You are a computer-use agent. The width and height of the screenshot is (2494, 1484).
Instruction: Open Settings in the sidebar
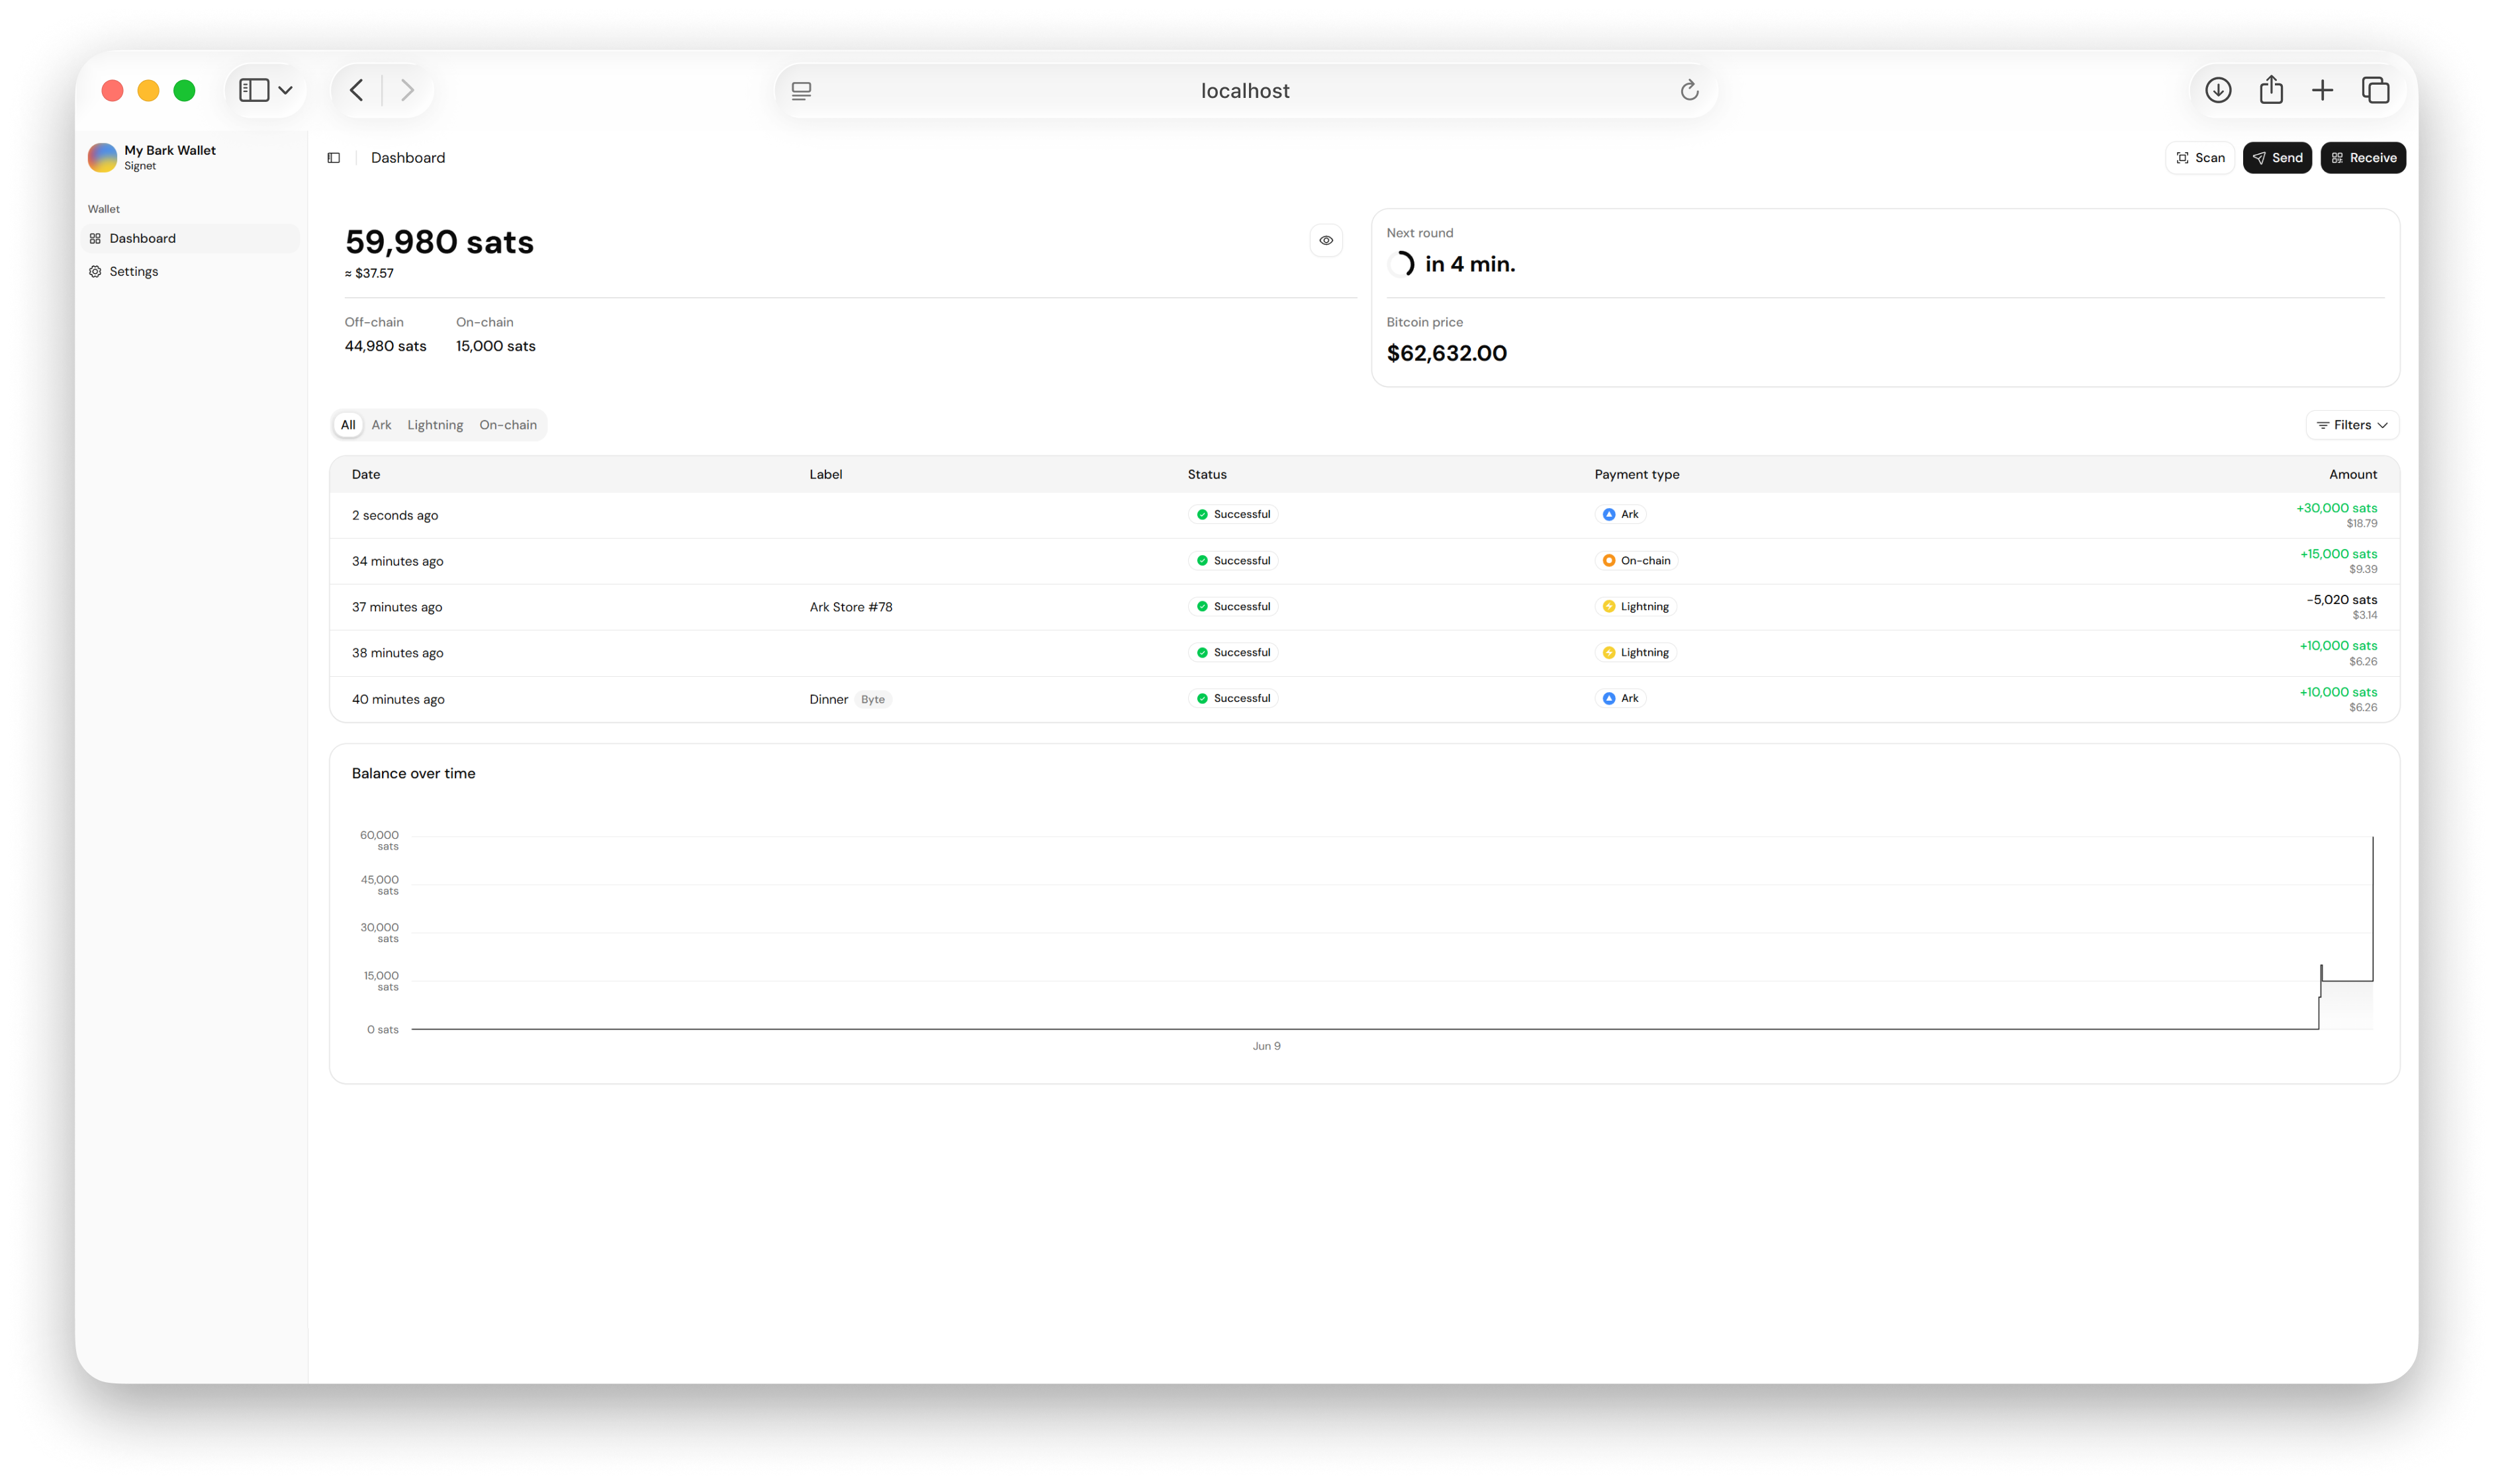click(x=190, y=271)
